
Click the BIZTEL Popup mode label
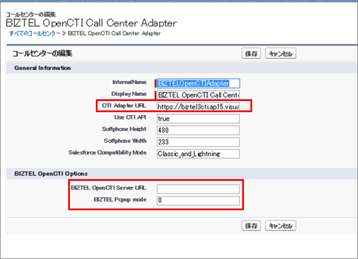[120, 200]
